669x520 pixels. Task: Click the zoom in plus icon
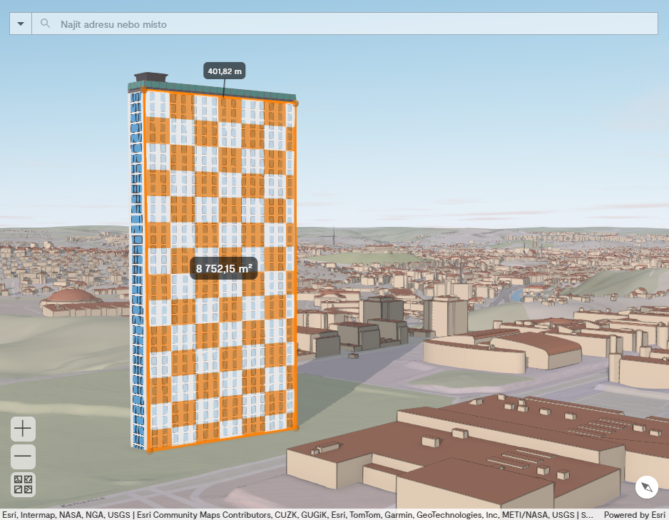pyautogui.click(x=22, y=429)
